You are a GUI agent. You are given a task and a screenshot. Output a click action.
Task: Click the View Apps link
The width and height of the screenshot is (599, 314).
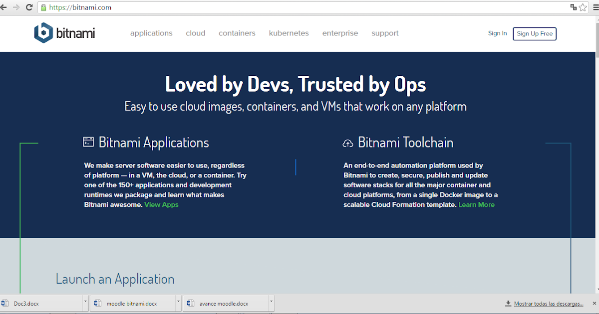click(x=161, y=204)
